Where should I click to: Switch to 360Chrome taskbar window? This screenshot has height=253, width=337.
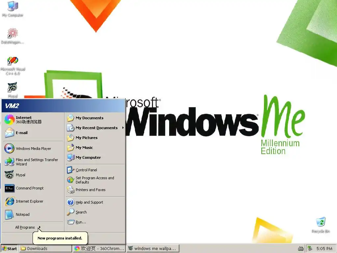pyautogui.click(x=99, y=248)
